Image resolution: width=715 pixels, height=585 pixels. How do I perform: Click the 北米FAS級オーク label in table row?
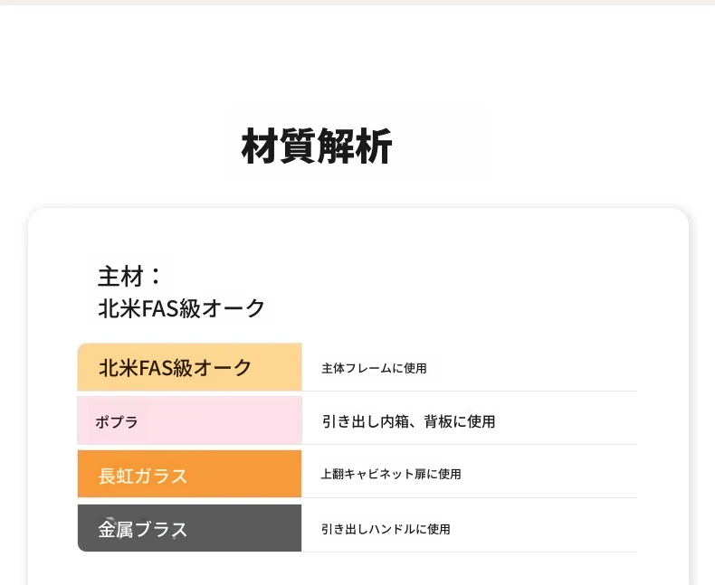pos(175,368)
